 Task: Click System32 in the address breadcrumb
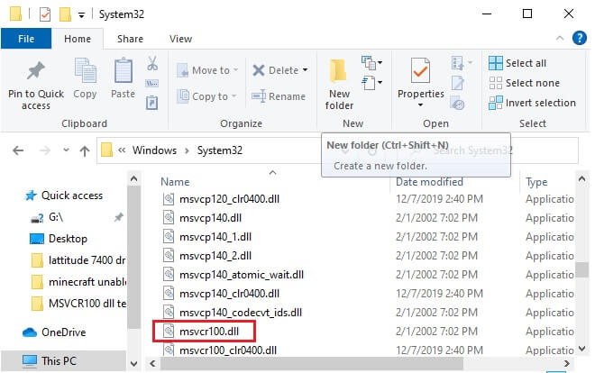point(220,150)
